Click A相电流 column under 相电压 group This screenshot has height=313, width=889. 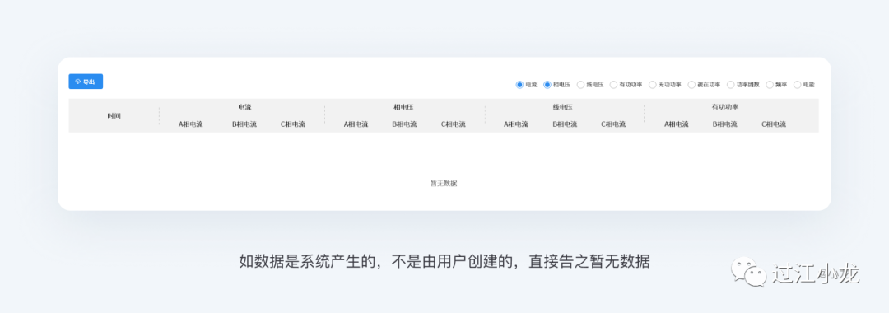click(356, 124)
